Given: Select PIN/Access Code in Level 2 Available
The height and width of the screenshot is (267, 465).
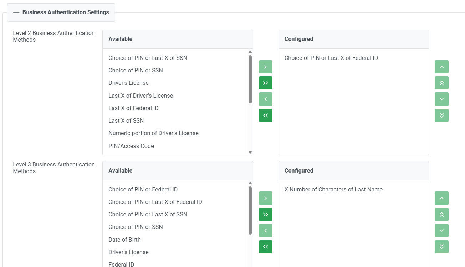Looking at the screenshot, I should pos(175,146).
